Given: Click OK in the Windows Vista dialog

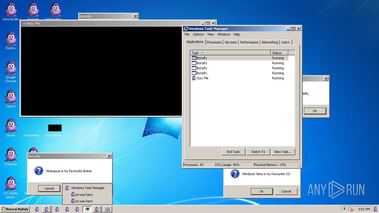Looking at the screenshot, I should tap(261, 191).
